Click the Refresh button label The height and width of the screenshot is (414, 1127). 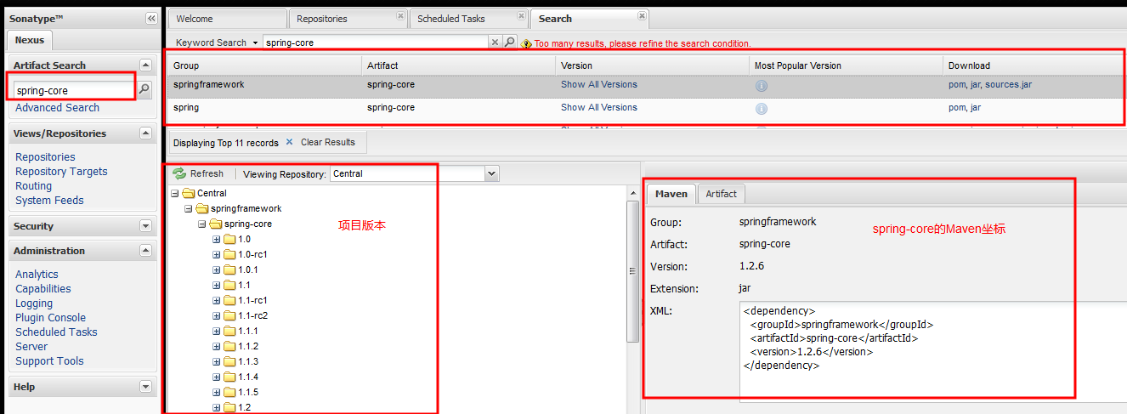[x=207, y=173]
